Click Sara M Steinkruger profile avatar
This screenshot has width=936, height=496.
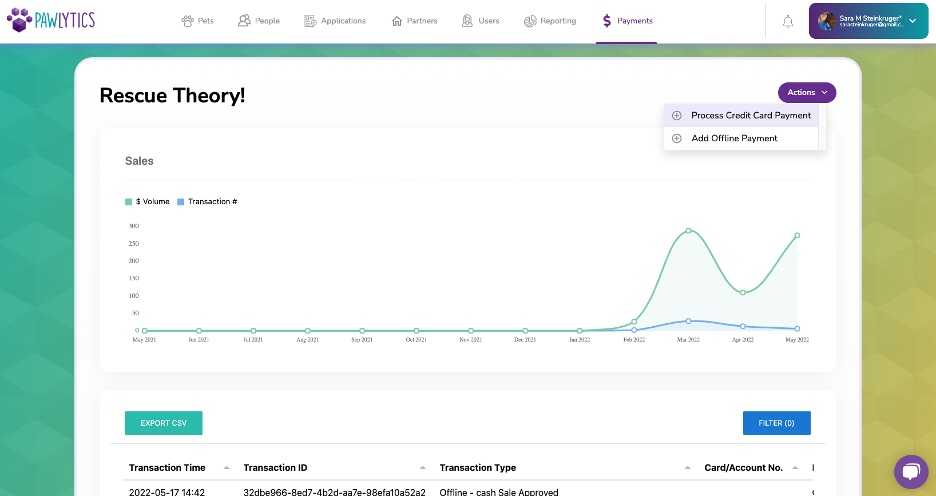[827, 21]
